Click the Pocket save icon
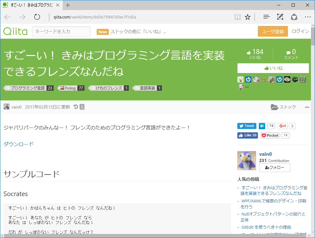 (269, 135)
